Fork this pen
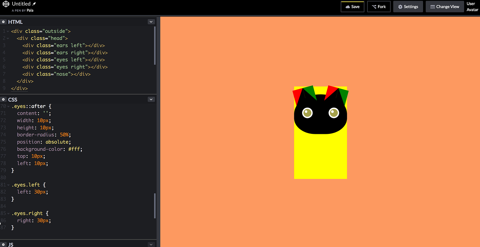480x247 pixels. click(379, 7)
